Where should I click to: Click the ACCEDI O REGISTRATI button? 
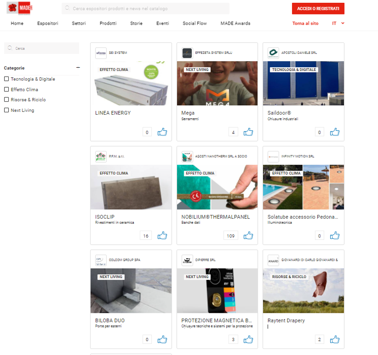pos(318,9)
